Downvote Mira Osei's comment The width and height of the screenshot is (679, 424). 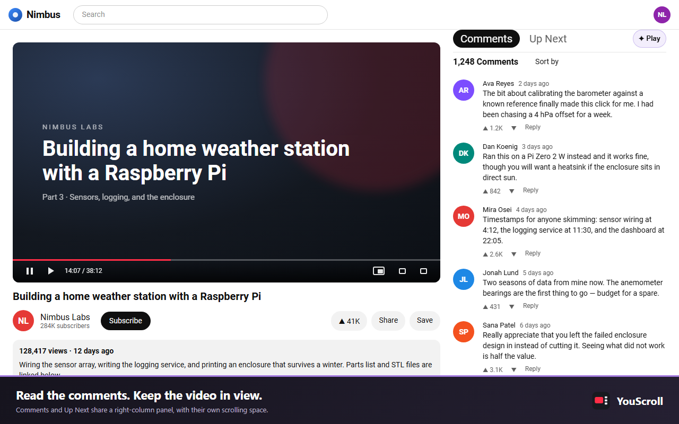(513, 254)
